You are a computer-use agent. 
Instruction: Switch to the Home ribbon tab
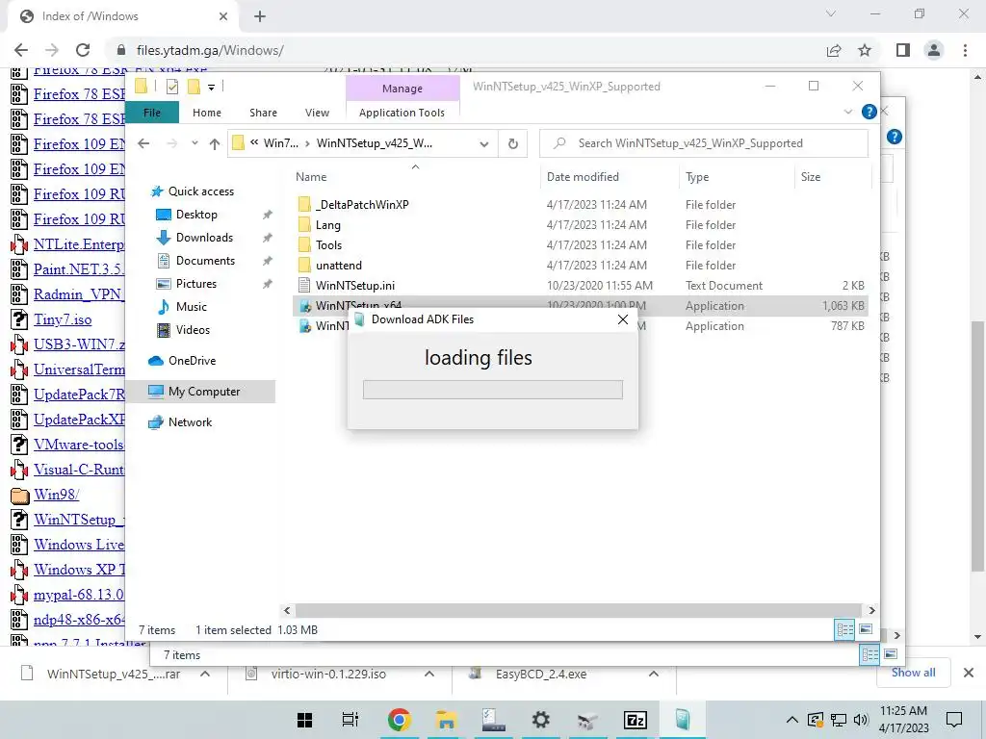[x=207, y=113]
